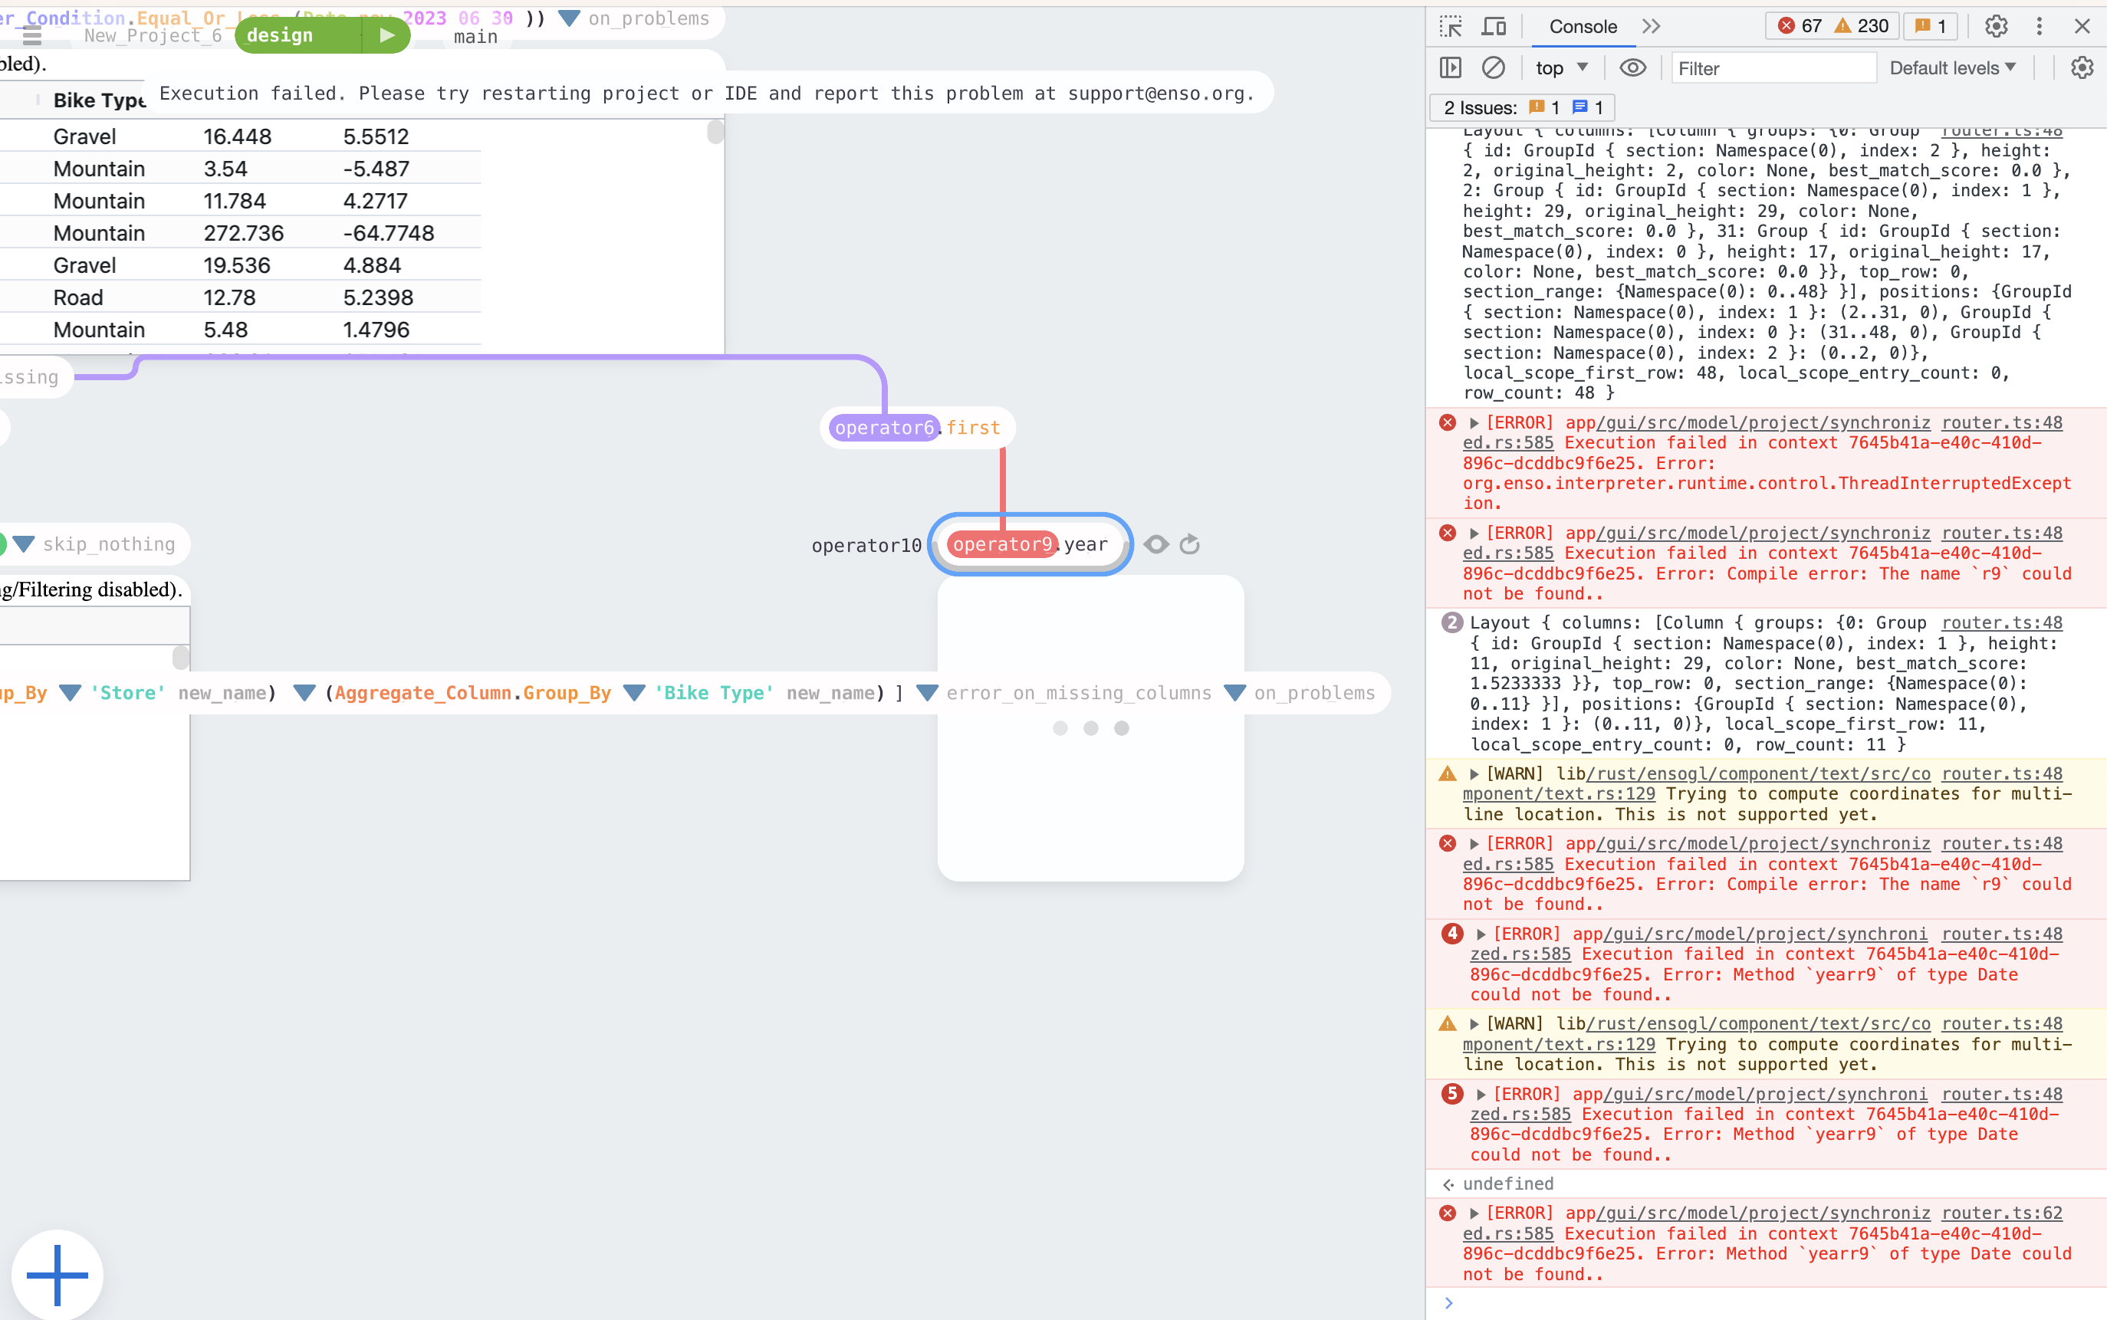Viewport: 2107px width, 1320px height.
Task: Refresh operator9 visualization with the reload icon
Action: point(1189,544)
